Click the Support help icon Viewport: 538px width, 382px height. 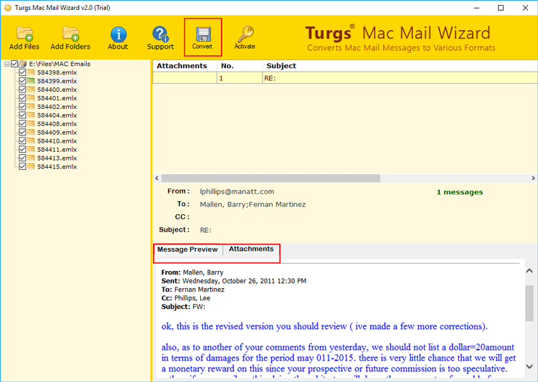tap(160, 34)
